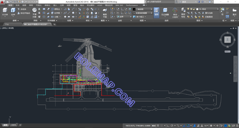Toggle object snap tracking in status bar
This screenshot has height=128, width=239.
(184, 126)
